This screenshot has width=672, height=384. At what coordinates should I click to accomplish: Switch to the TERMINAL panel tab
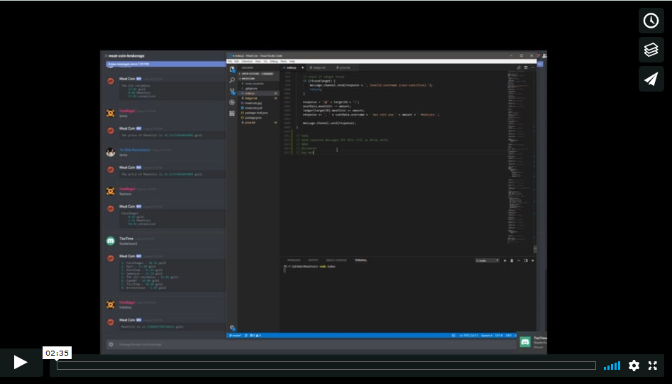(361, 260)
